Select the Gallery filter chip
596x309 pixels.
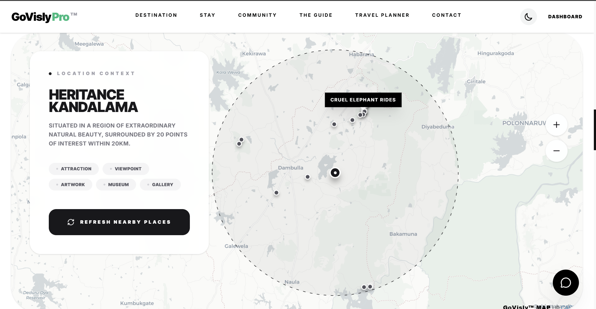(160, 185)
